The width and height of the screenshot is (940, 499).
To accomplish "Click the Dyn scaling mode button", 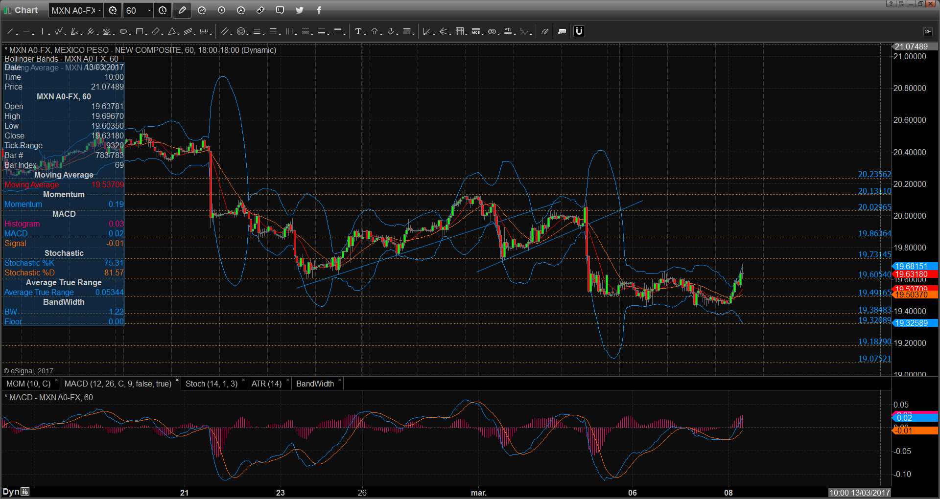I will [x=11, y=492].
